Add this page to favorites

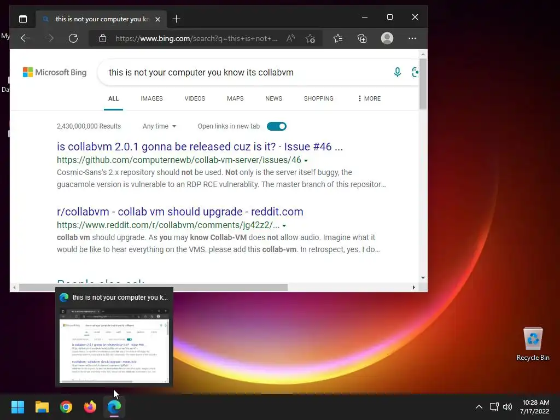(x=311, y=38)
